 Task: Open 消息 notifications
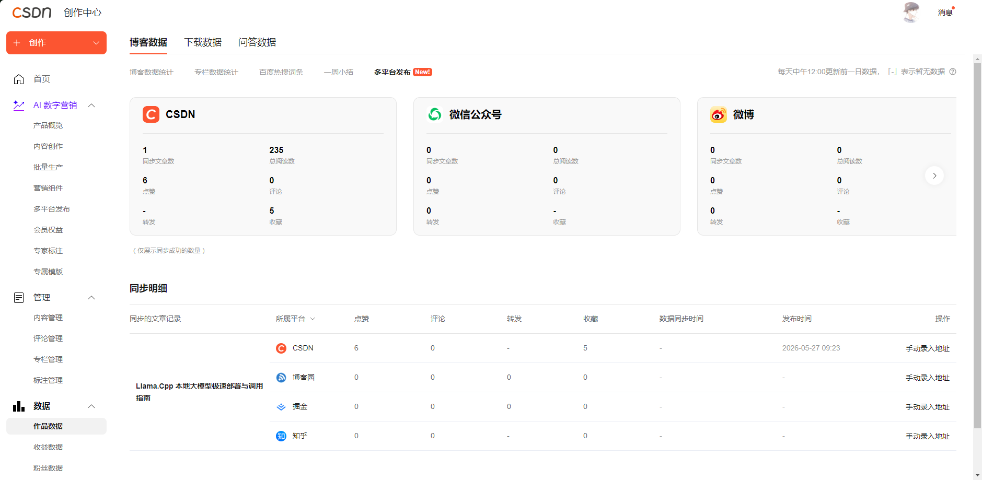pos(945,13)
